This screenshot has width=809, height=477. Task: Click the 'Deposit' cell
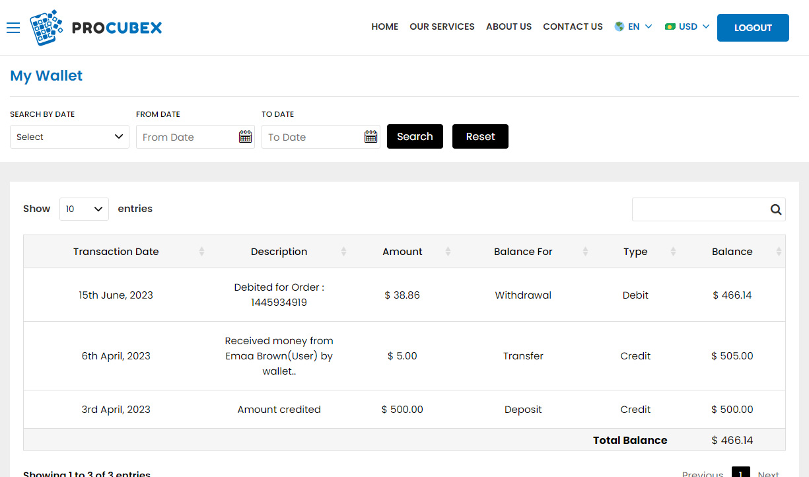(x=523, y=410)
